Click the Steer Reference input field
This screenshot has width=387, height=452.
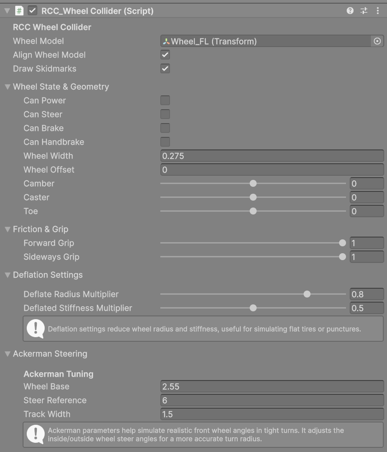tap(272, 400)
